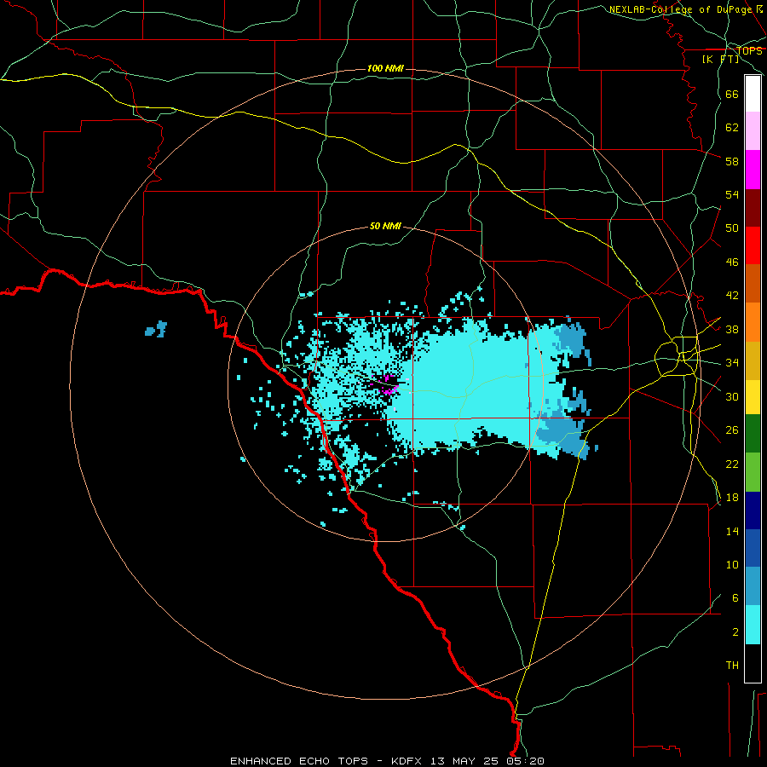Click the 50 NMI range ring label
Viewport: 767px width, 767px height.
385,226
